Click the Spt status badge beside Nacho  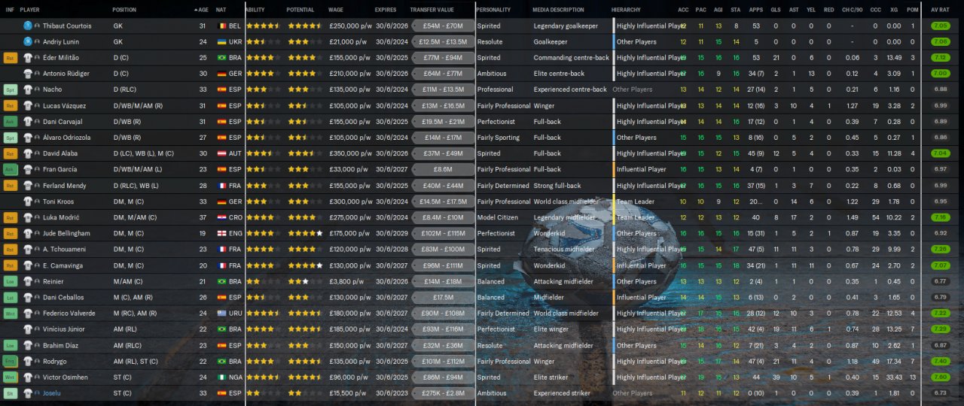point(11,89)
